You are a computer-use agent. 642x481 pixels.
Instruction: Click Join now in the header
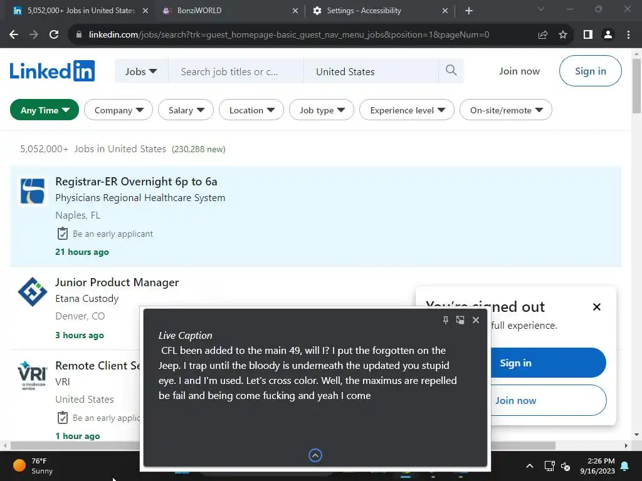click(x=519, y=71)
